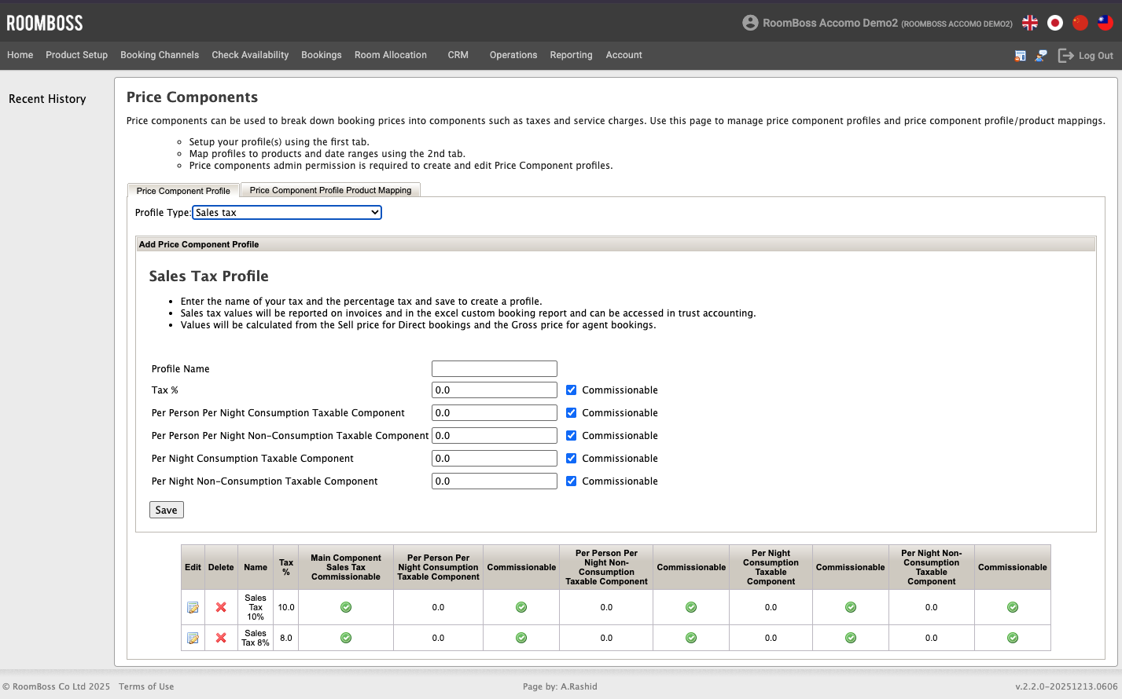1122x699 pixels.
Task: Delete the Sales Tax 10% profile
Action: tap(221, 607)
